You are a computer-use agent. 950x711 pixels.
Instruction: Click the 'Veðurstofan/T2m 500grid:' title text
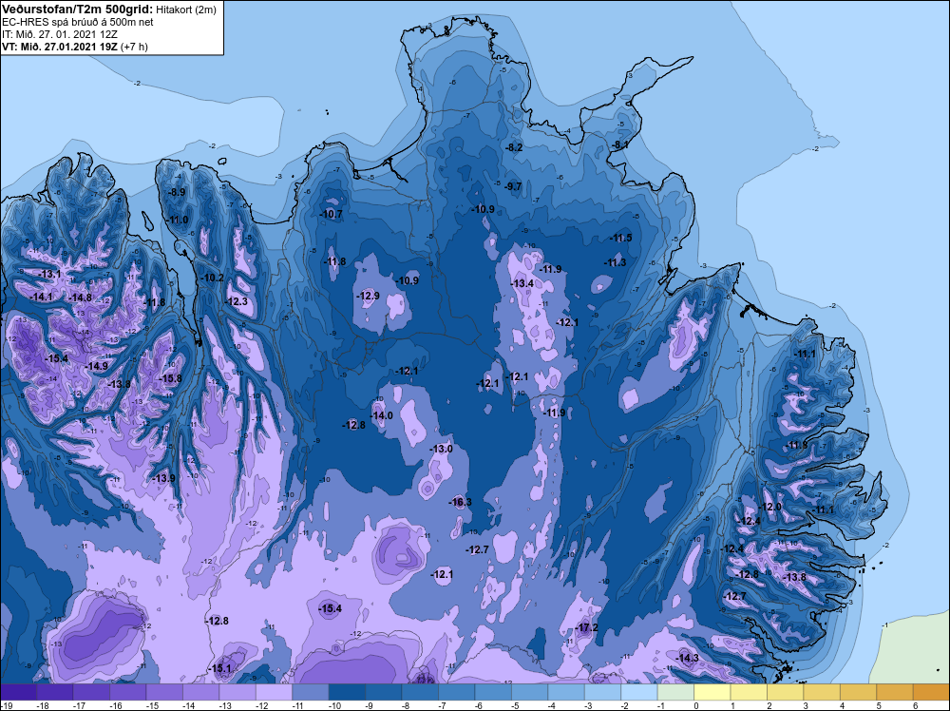coord(76,10)
